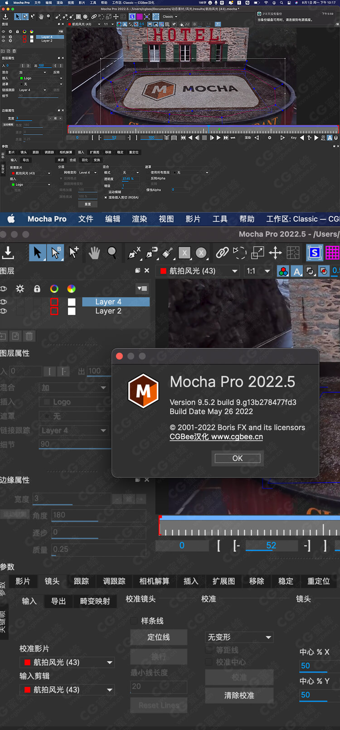This screenshot has width=340, height=730.
Task: Undock the enlarged layers panel with float icon
Action: [137, 270]
